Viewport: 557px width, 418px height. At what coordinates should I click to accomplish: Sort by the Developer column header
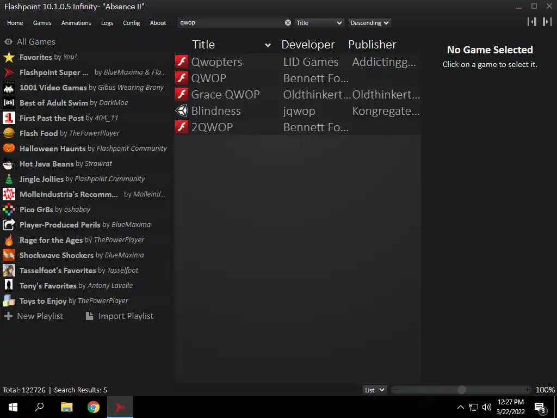[308, 45]
